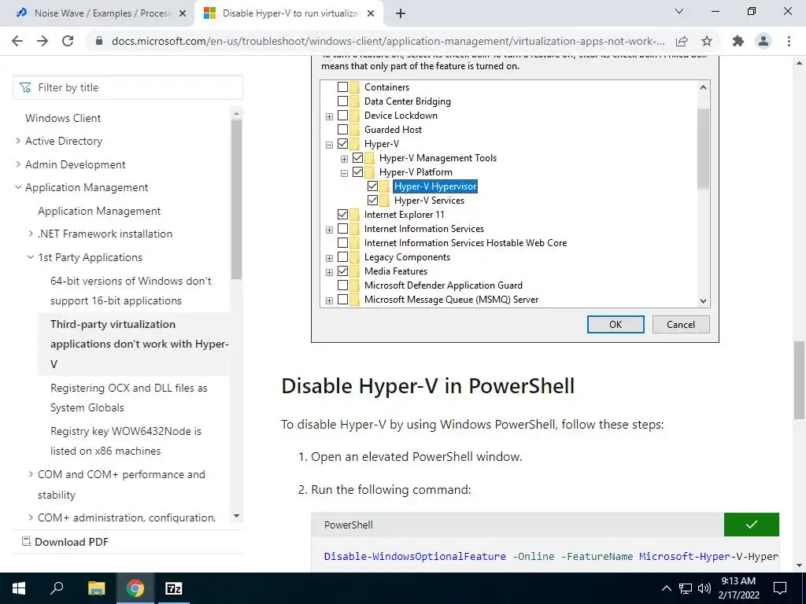Click the site lock icon
This screenshot has width=806, height=604.
click(99, 41)
